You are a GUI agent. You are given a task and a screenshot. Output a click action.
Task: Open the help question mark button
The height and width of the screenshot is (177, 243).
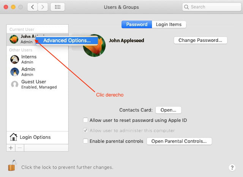232,168
